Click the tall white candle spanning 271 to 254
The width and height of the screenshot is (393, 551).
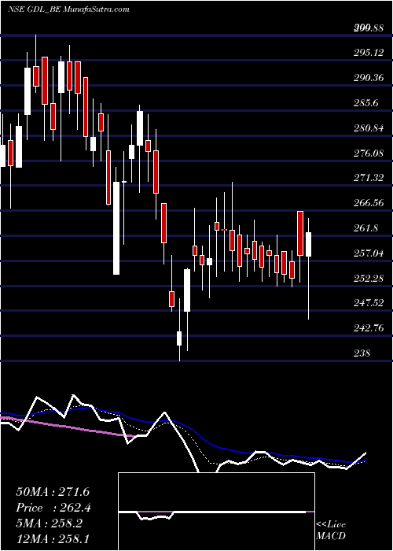click(x=116, y=228)
